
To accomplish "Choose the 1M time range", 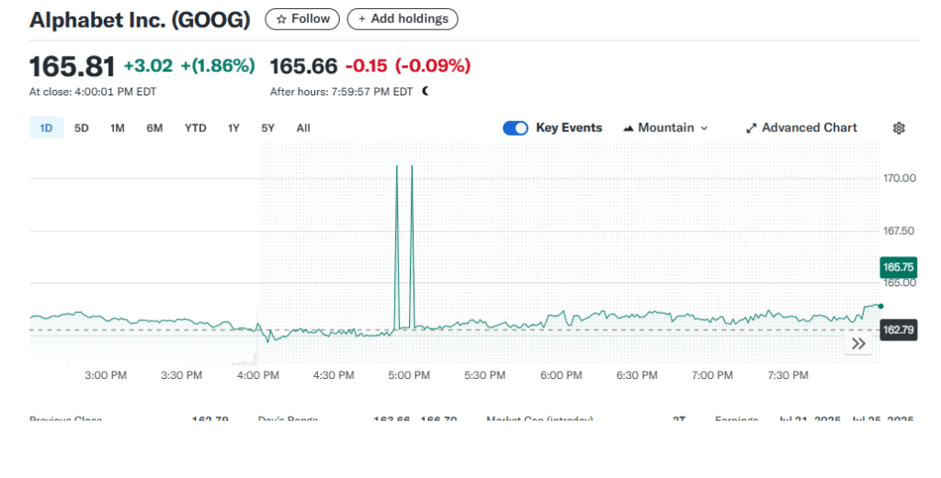I will coord(118,128).
